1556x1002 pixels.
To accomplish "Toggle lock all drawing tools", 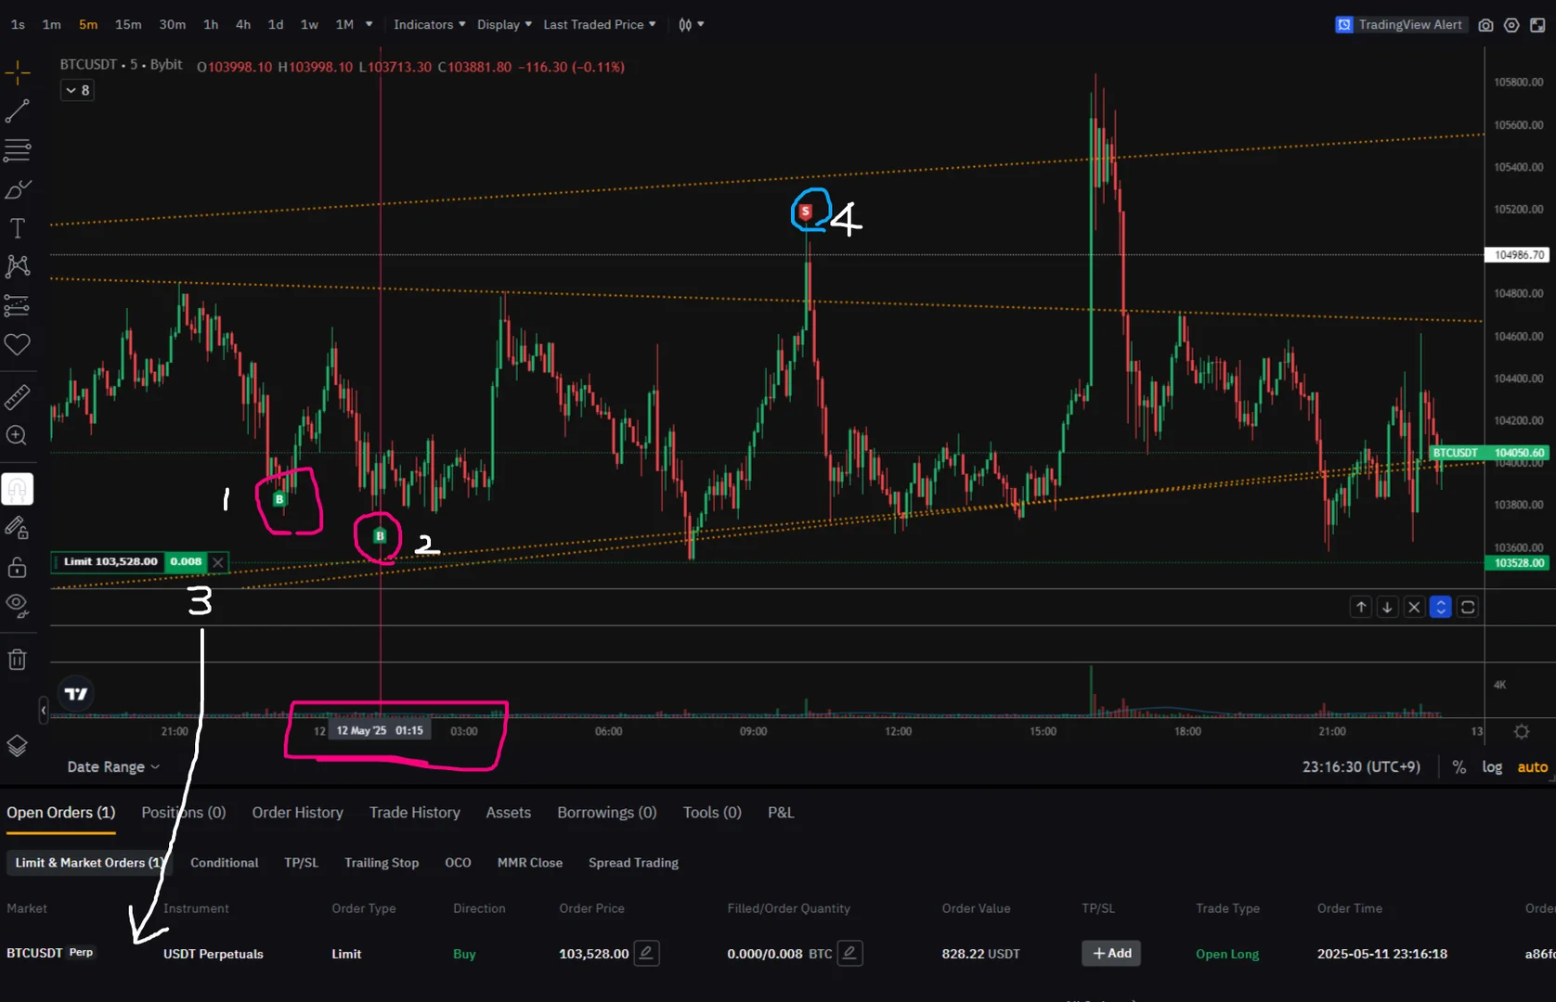I will tap(18, 567).
